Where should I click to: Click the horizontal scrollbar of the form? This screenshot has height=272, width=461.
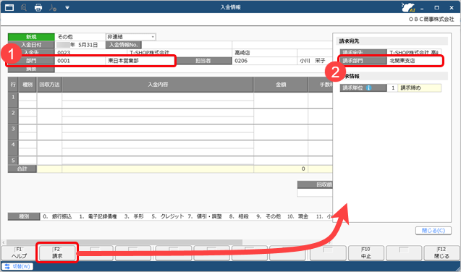click(124, 242)
